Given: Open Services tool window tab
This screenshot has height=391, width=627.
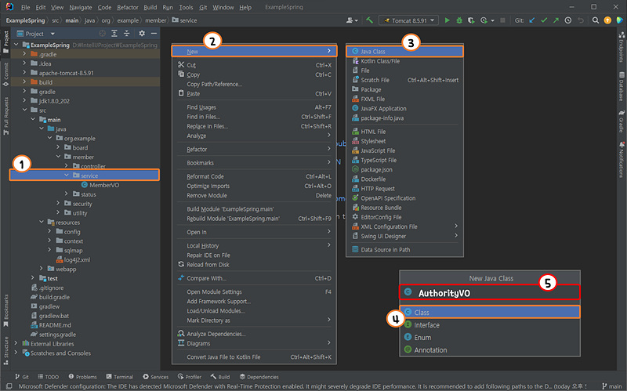Looking at the screenshot, I should click(x=155, y=377).
